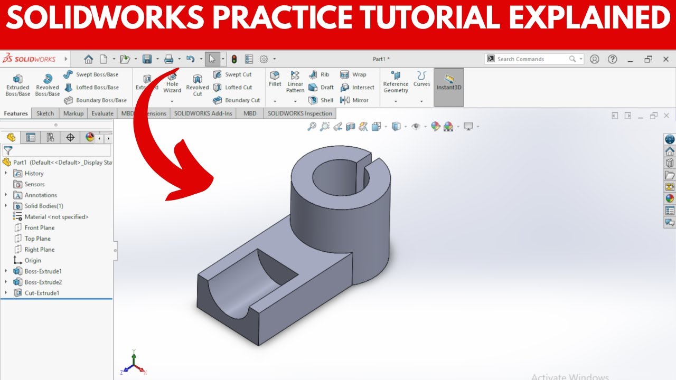The width and height of the screenshot is (676, 380).
Task: Expand the History tree node
Action: click(6, 173)
